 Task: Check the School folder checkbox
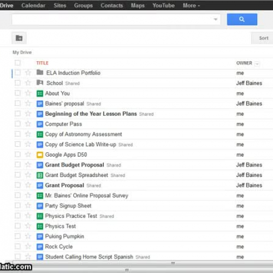(17, 83)
